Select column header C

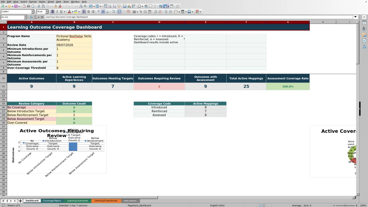113,22
